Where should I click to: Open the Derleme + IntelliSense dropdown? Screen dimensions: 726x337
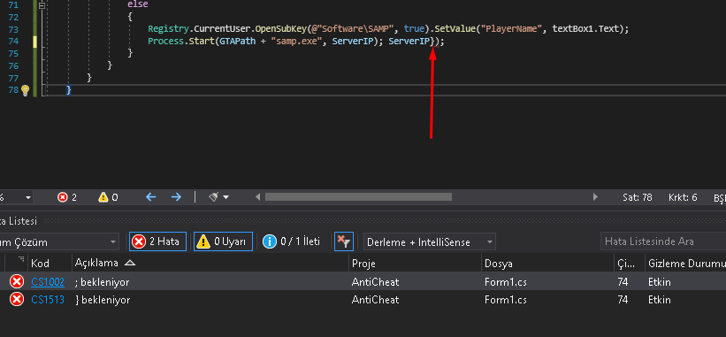pos(430,242)
